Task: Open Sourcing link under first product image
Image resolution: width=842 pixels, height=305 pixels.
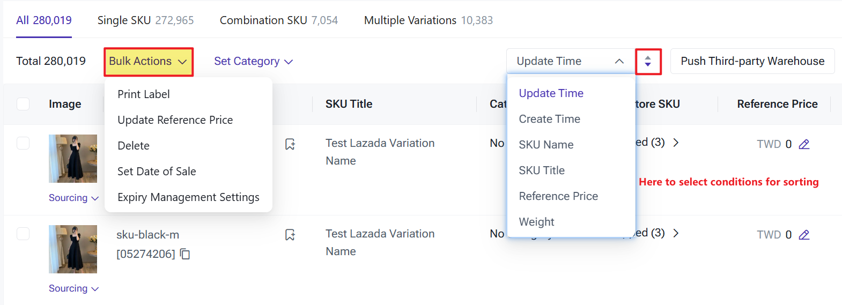Action: click(73, 198)
